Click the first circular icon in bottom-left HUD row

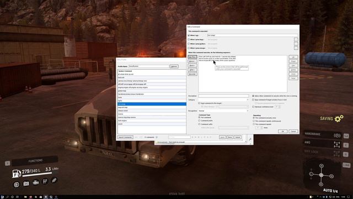pyautogui.click(x=16, y=184)
